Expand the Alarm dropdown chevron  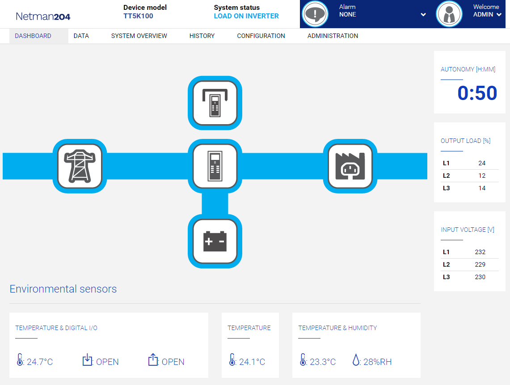[423, 15]
